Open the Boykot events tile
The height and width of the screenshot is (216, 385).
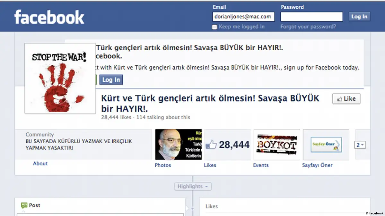[x=276, y=145]
